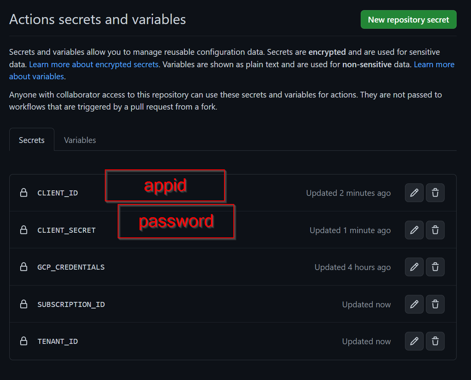471x380 pixels.
Task: Switch to the Variables tab
Action: coord(80,140)
